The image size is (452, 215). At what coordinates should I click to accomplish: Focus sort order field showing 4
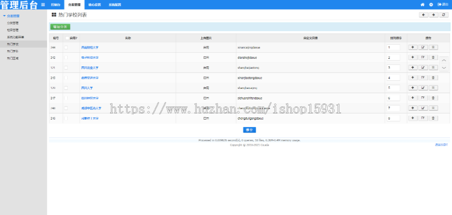pyautogui.click(x=393, y=78)
